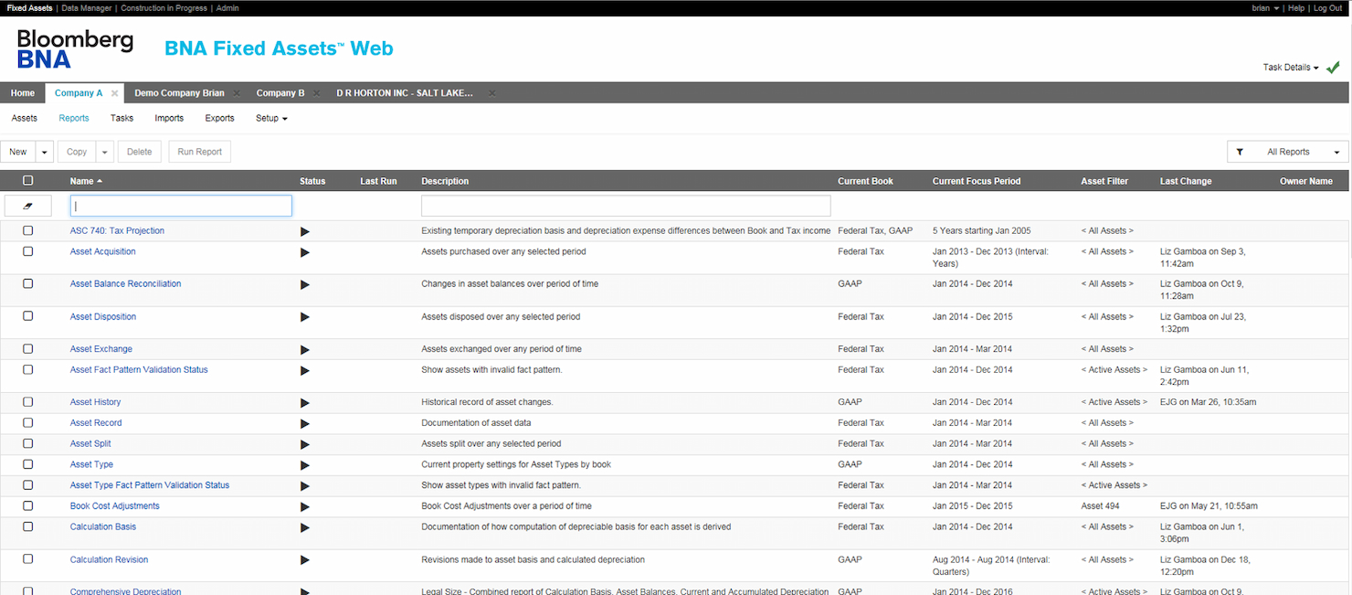
Task: Start the Calculation Basis report play icon
Action: coord(305,527)
